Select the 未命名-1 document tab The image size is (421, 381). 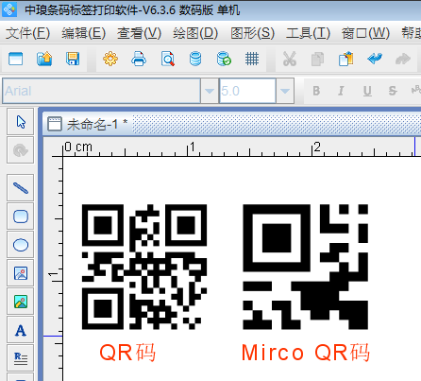point(88,124)
